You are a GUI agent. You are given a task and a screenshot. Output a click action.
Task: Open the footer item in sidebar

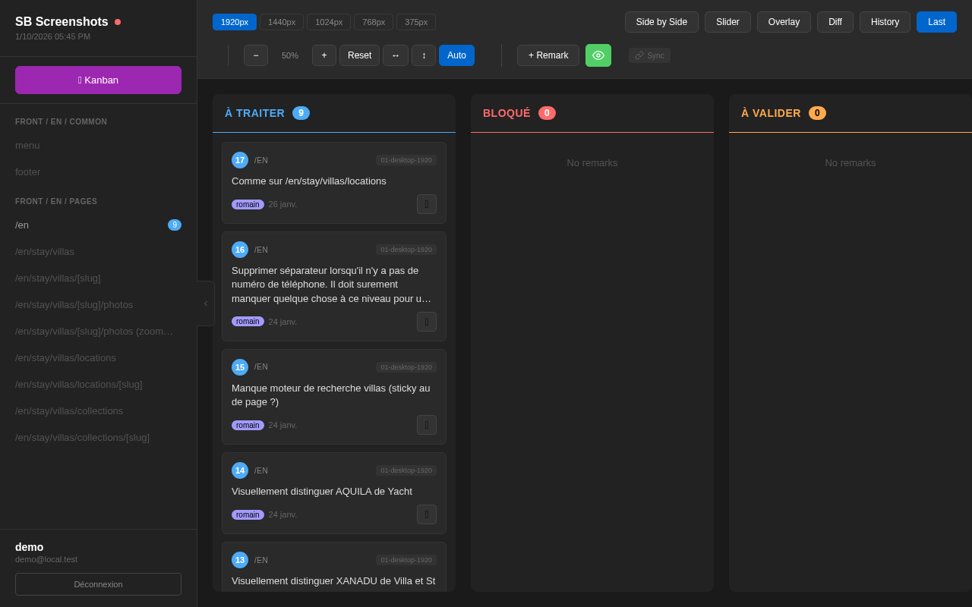tap(98, 171)
